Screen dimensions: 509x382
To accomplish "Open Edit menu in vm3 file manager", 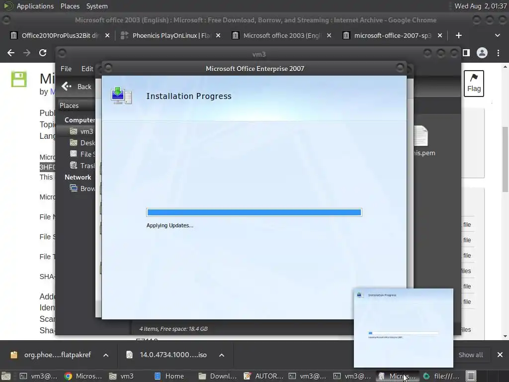I will pos(87,69).
